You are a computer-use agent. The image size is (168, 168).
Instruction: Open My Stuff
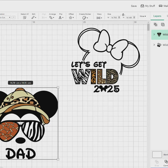[x=148, y=6]
